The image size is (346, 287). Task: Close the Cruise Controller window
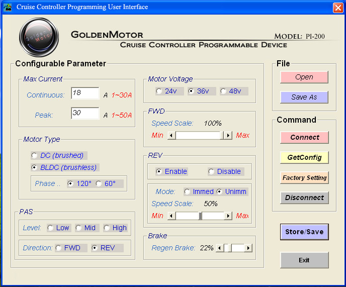(338, 8)
